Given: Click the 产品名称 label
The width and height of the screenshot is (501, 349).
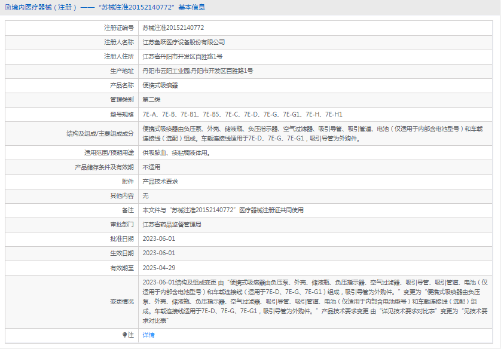Looking at the screenshot, I should (122, 85).
